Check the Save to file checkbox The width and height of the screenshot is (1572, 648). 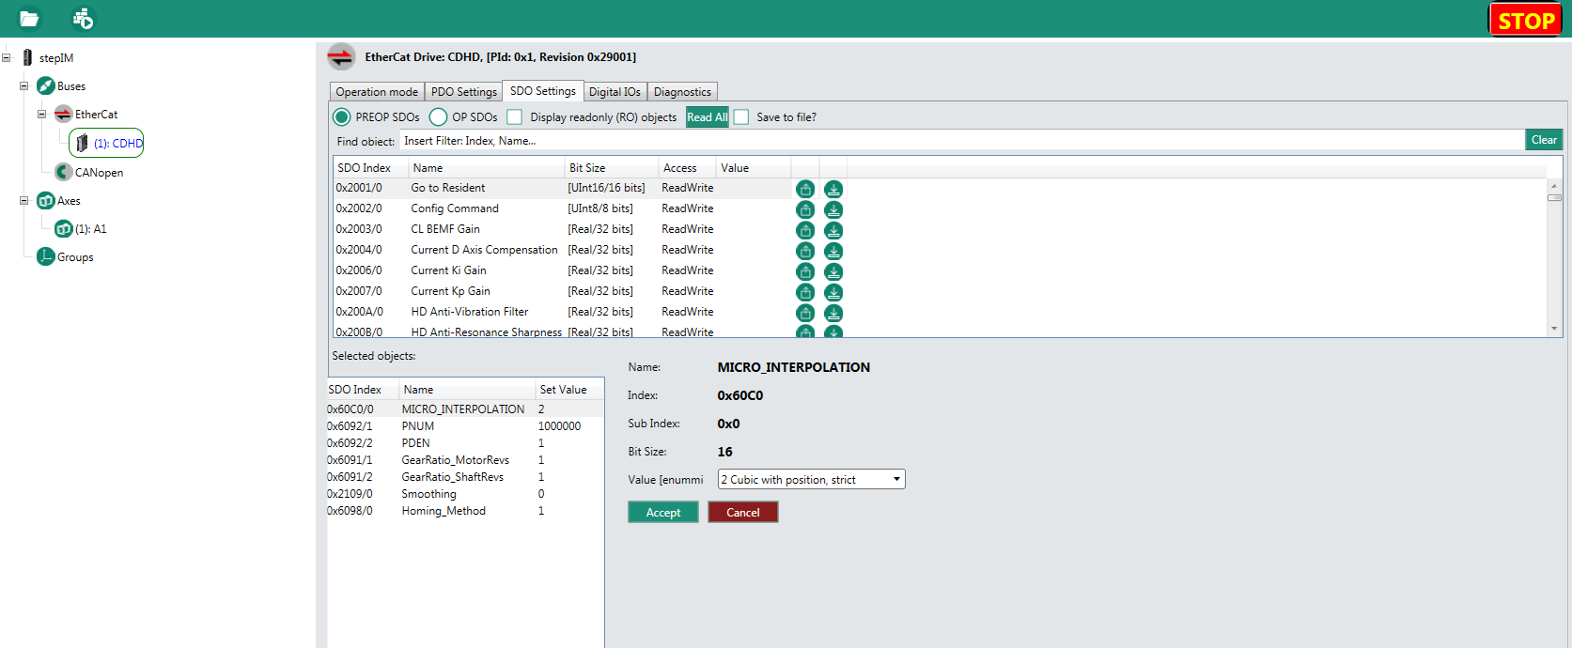click(x=741, y=117)
